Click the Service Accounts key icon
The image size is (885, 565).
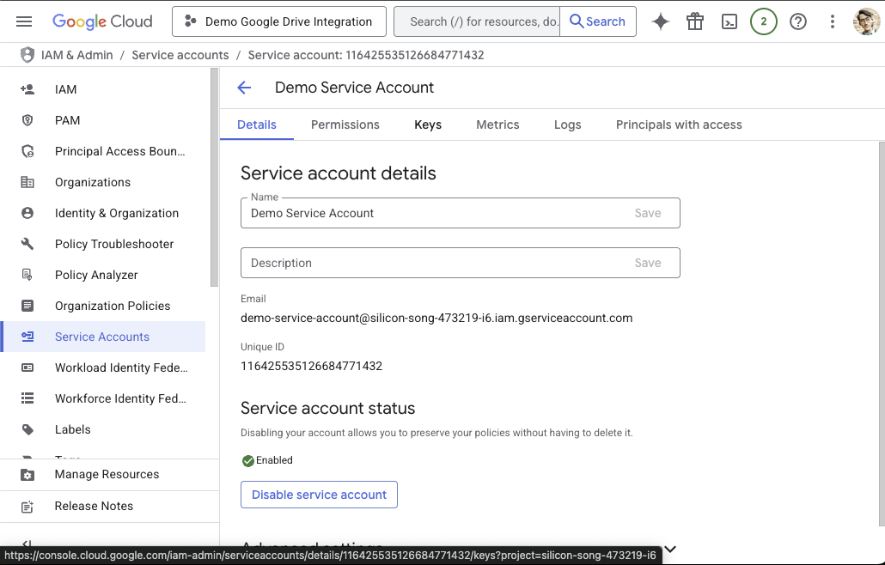(x=27, y=337)
